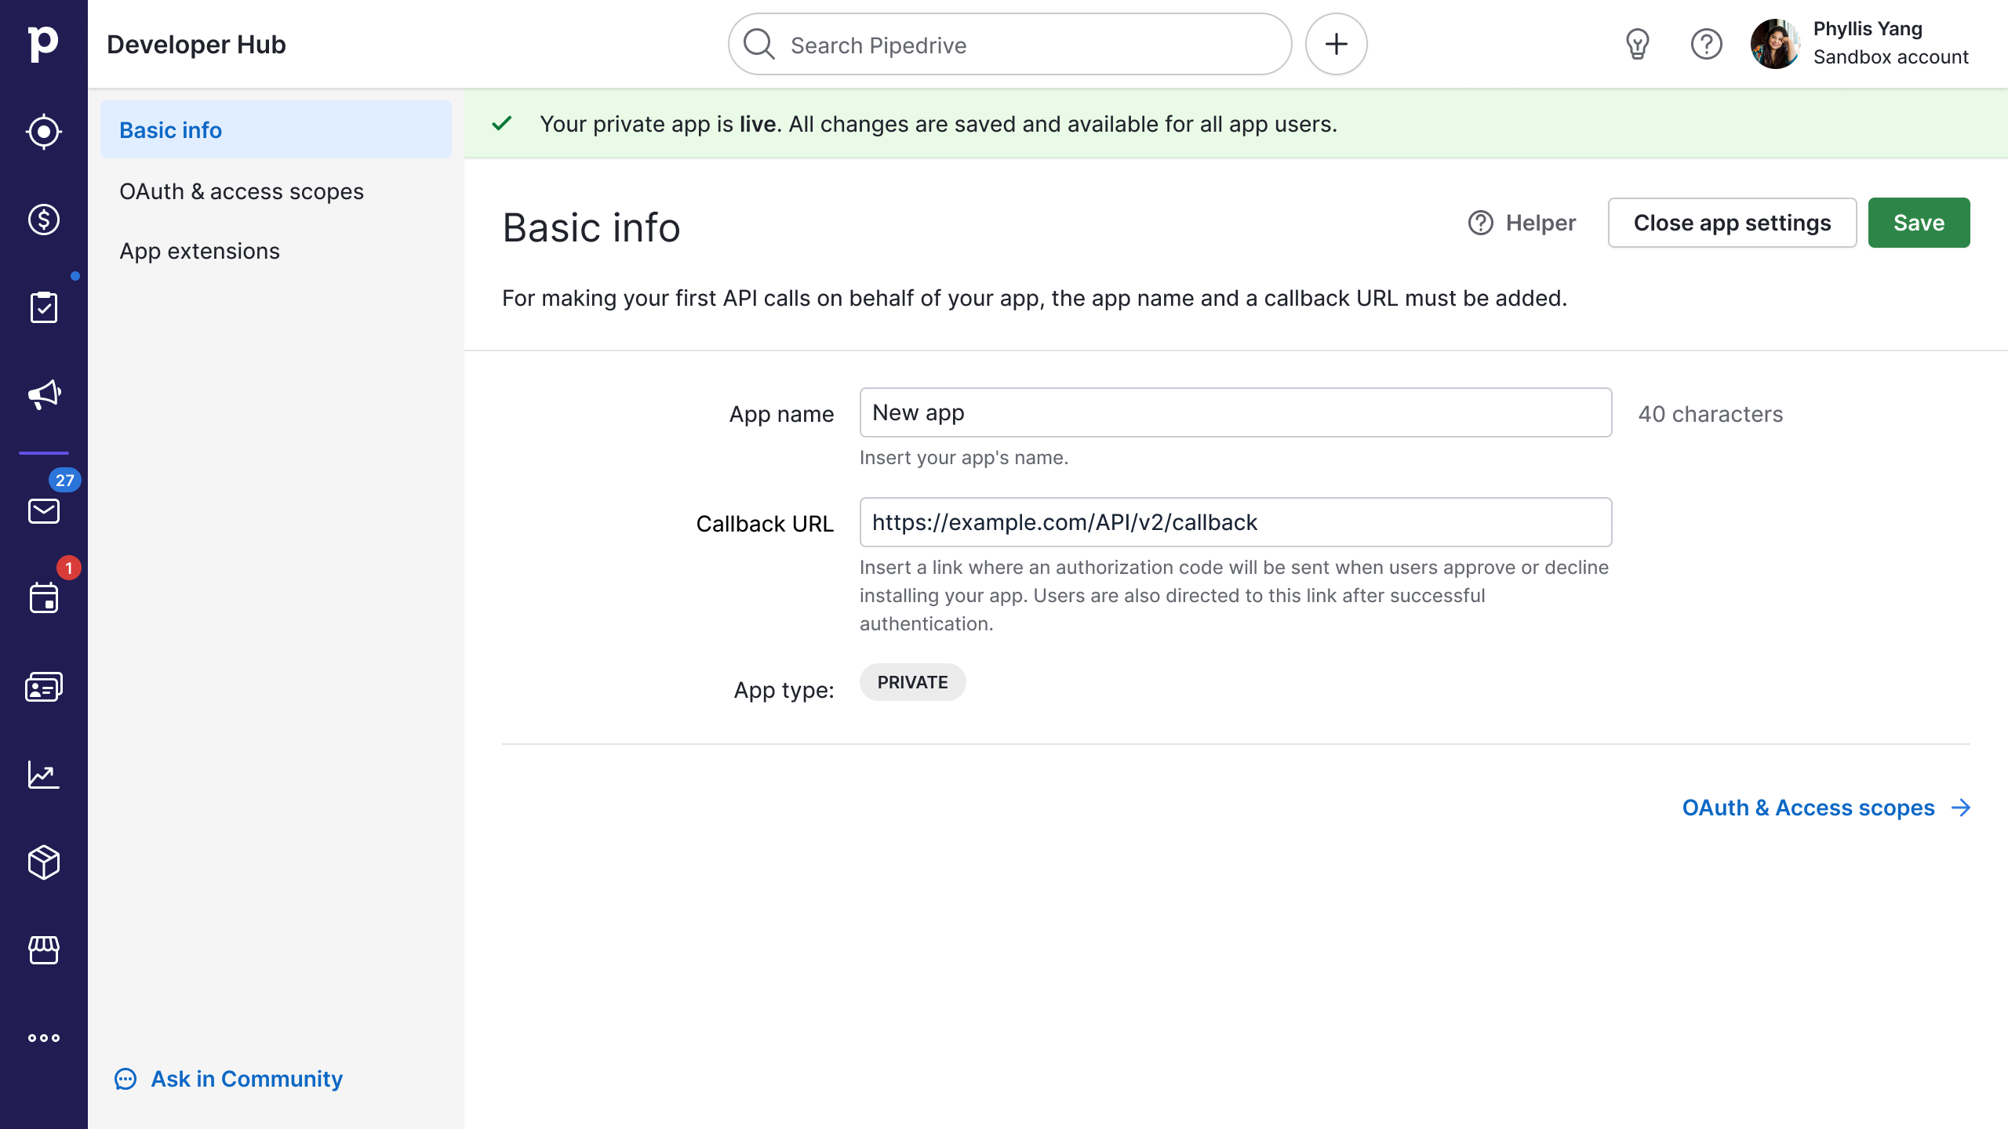Open Campaigns megaphone icon
The height and width of the screenshot is (1129, 2008).
tap(44, 394)
